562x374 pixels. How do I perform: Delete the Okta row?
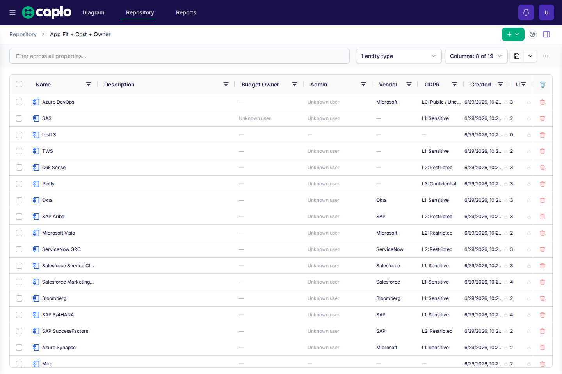coord(542,200)
